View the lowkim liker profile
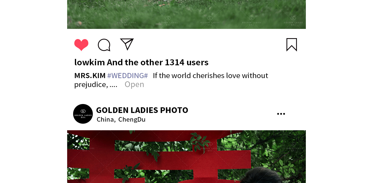The width and height of the screenshot is (373, 183). click(90, 62)
